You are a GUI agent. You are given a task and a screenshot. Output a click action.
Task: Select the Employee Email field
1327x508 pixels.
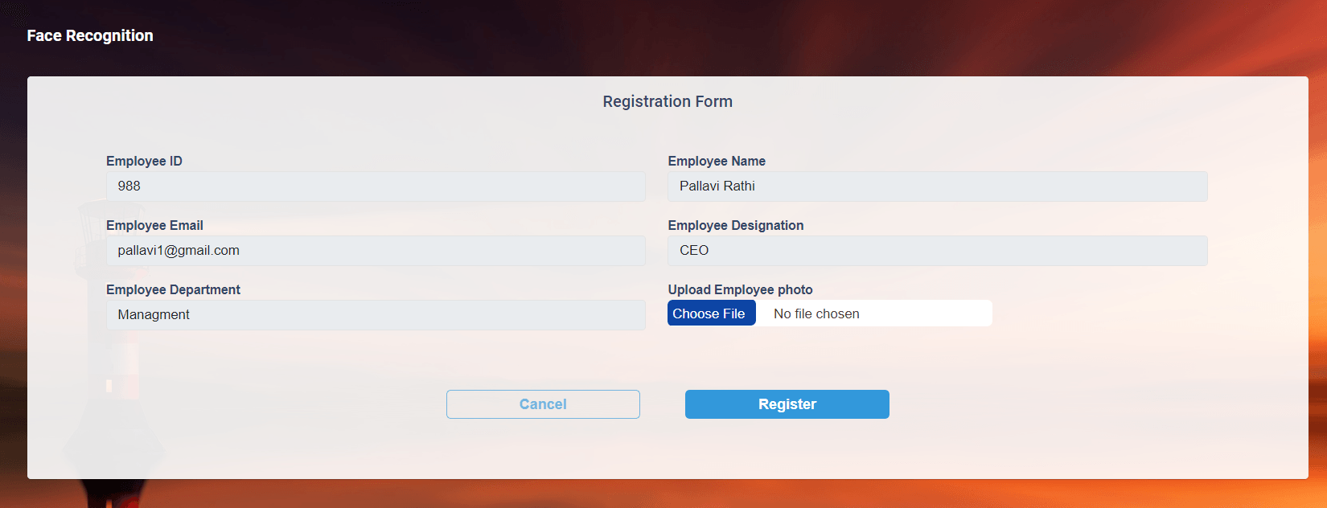point(376,251)
